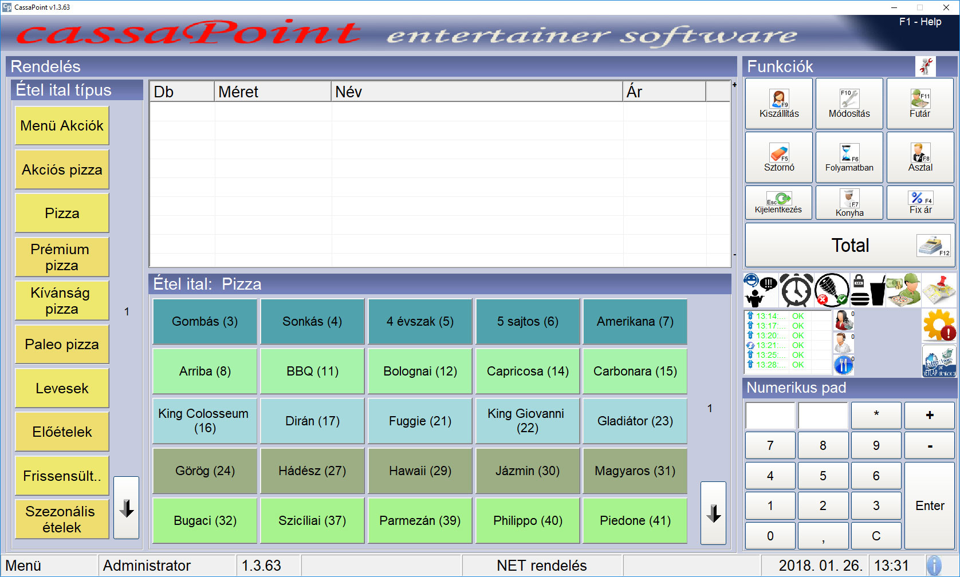Open the Levesek category
960x577 pixels.
tap(62, 388)
